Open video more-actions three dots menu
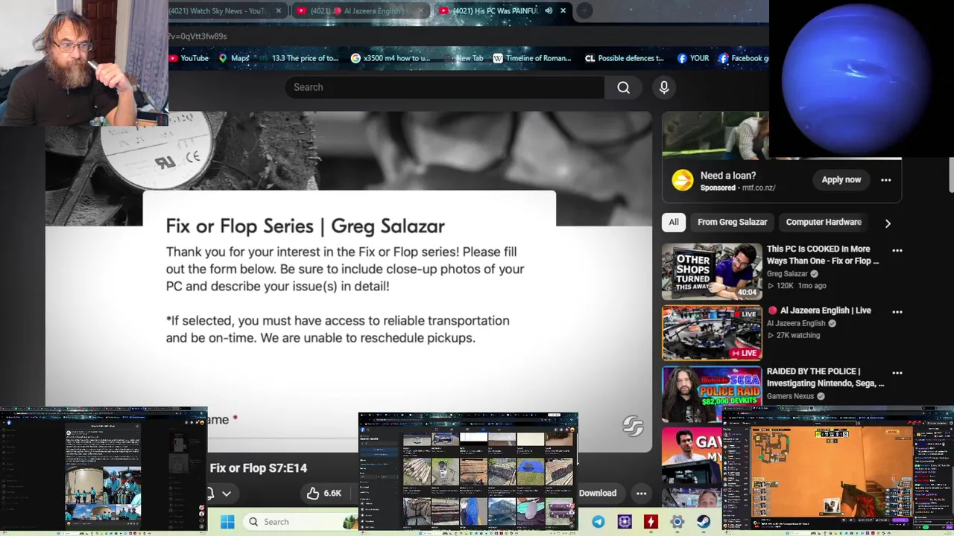The width and height of the screenshot is (954, 536). (x=641, y=493)
